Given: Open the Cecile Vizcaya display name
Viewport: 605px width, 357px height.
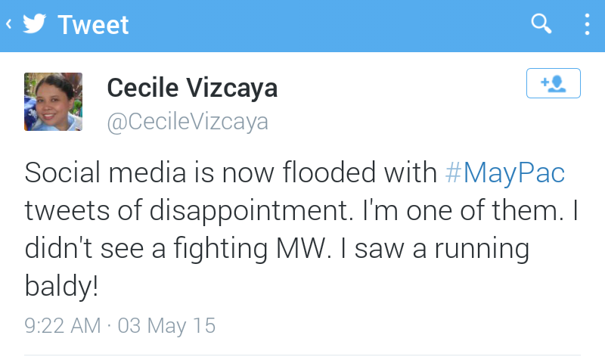Looking at the screenshot, I should pyautogui.click(x=192, y=88).
